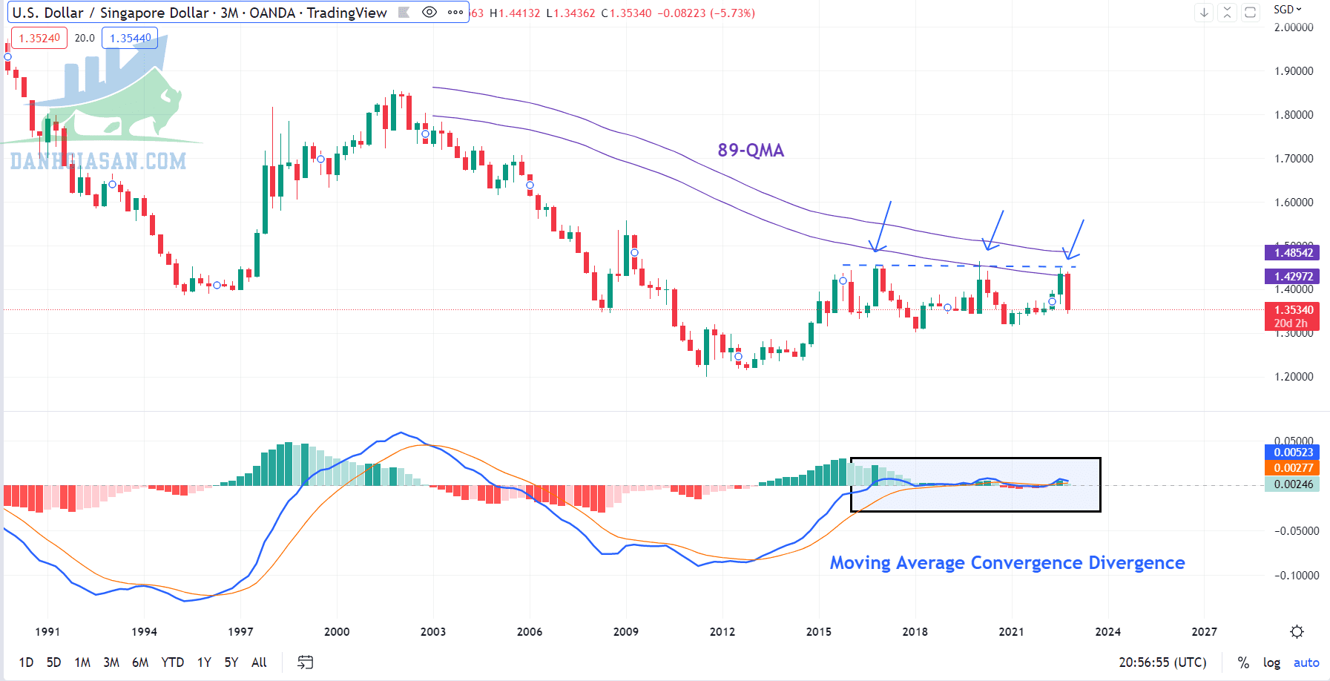The image size is (1330, 681).
Task: Click the red sell price 1.35240 button
Action: (39, 38)
